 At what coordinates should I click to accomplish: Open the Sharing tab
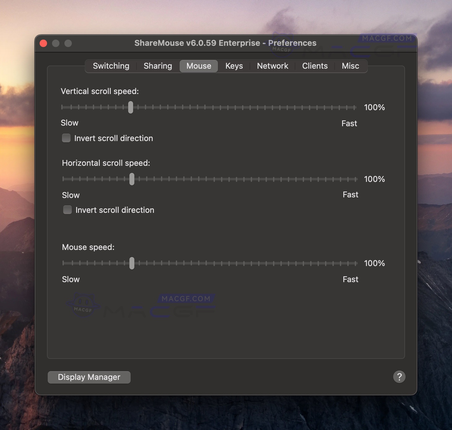click(x=158, y=66)
